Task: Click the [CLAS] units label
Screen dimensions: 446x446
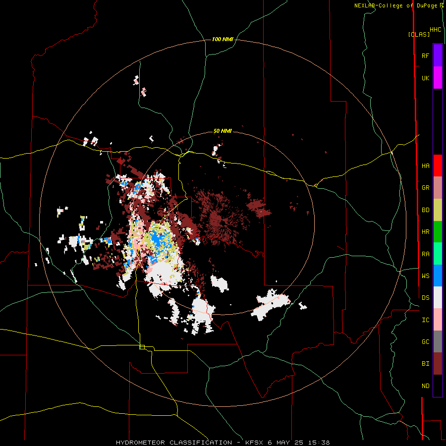Action: point(419,34)
